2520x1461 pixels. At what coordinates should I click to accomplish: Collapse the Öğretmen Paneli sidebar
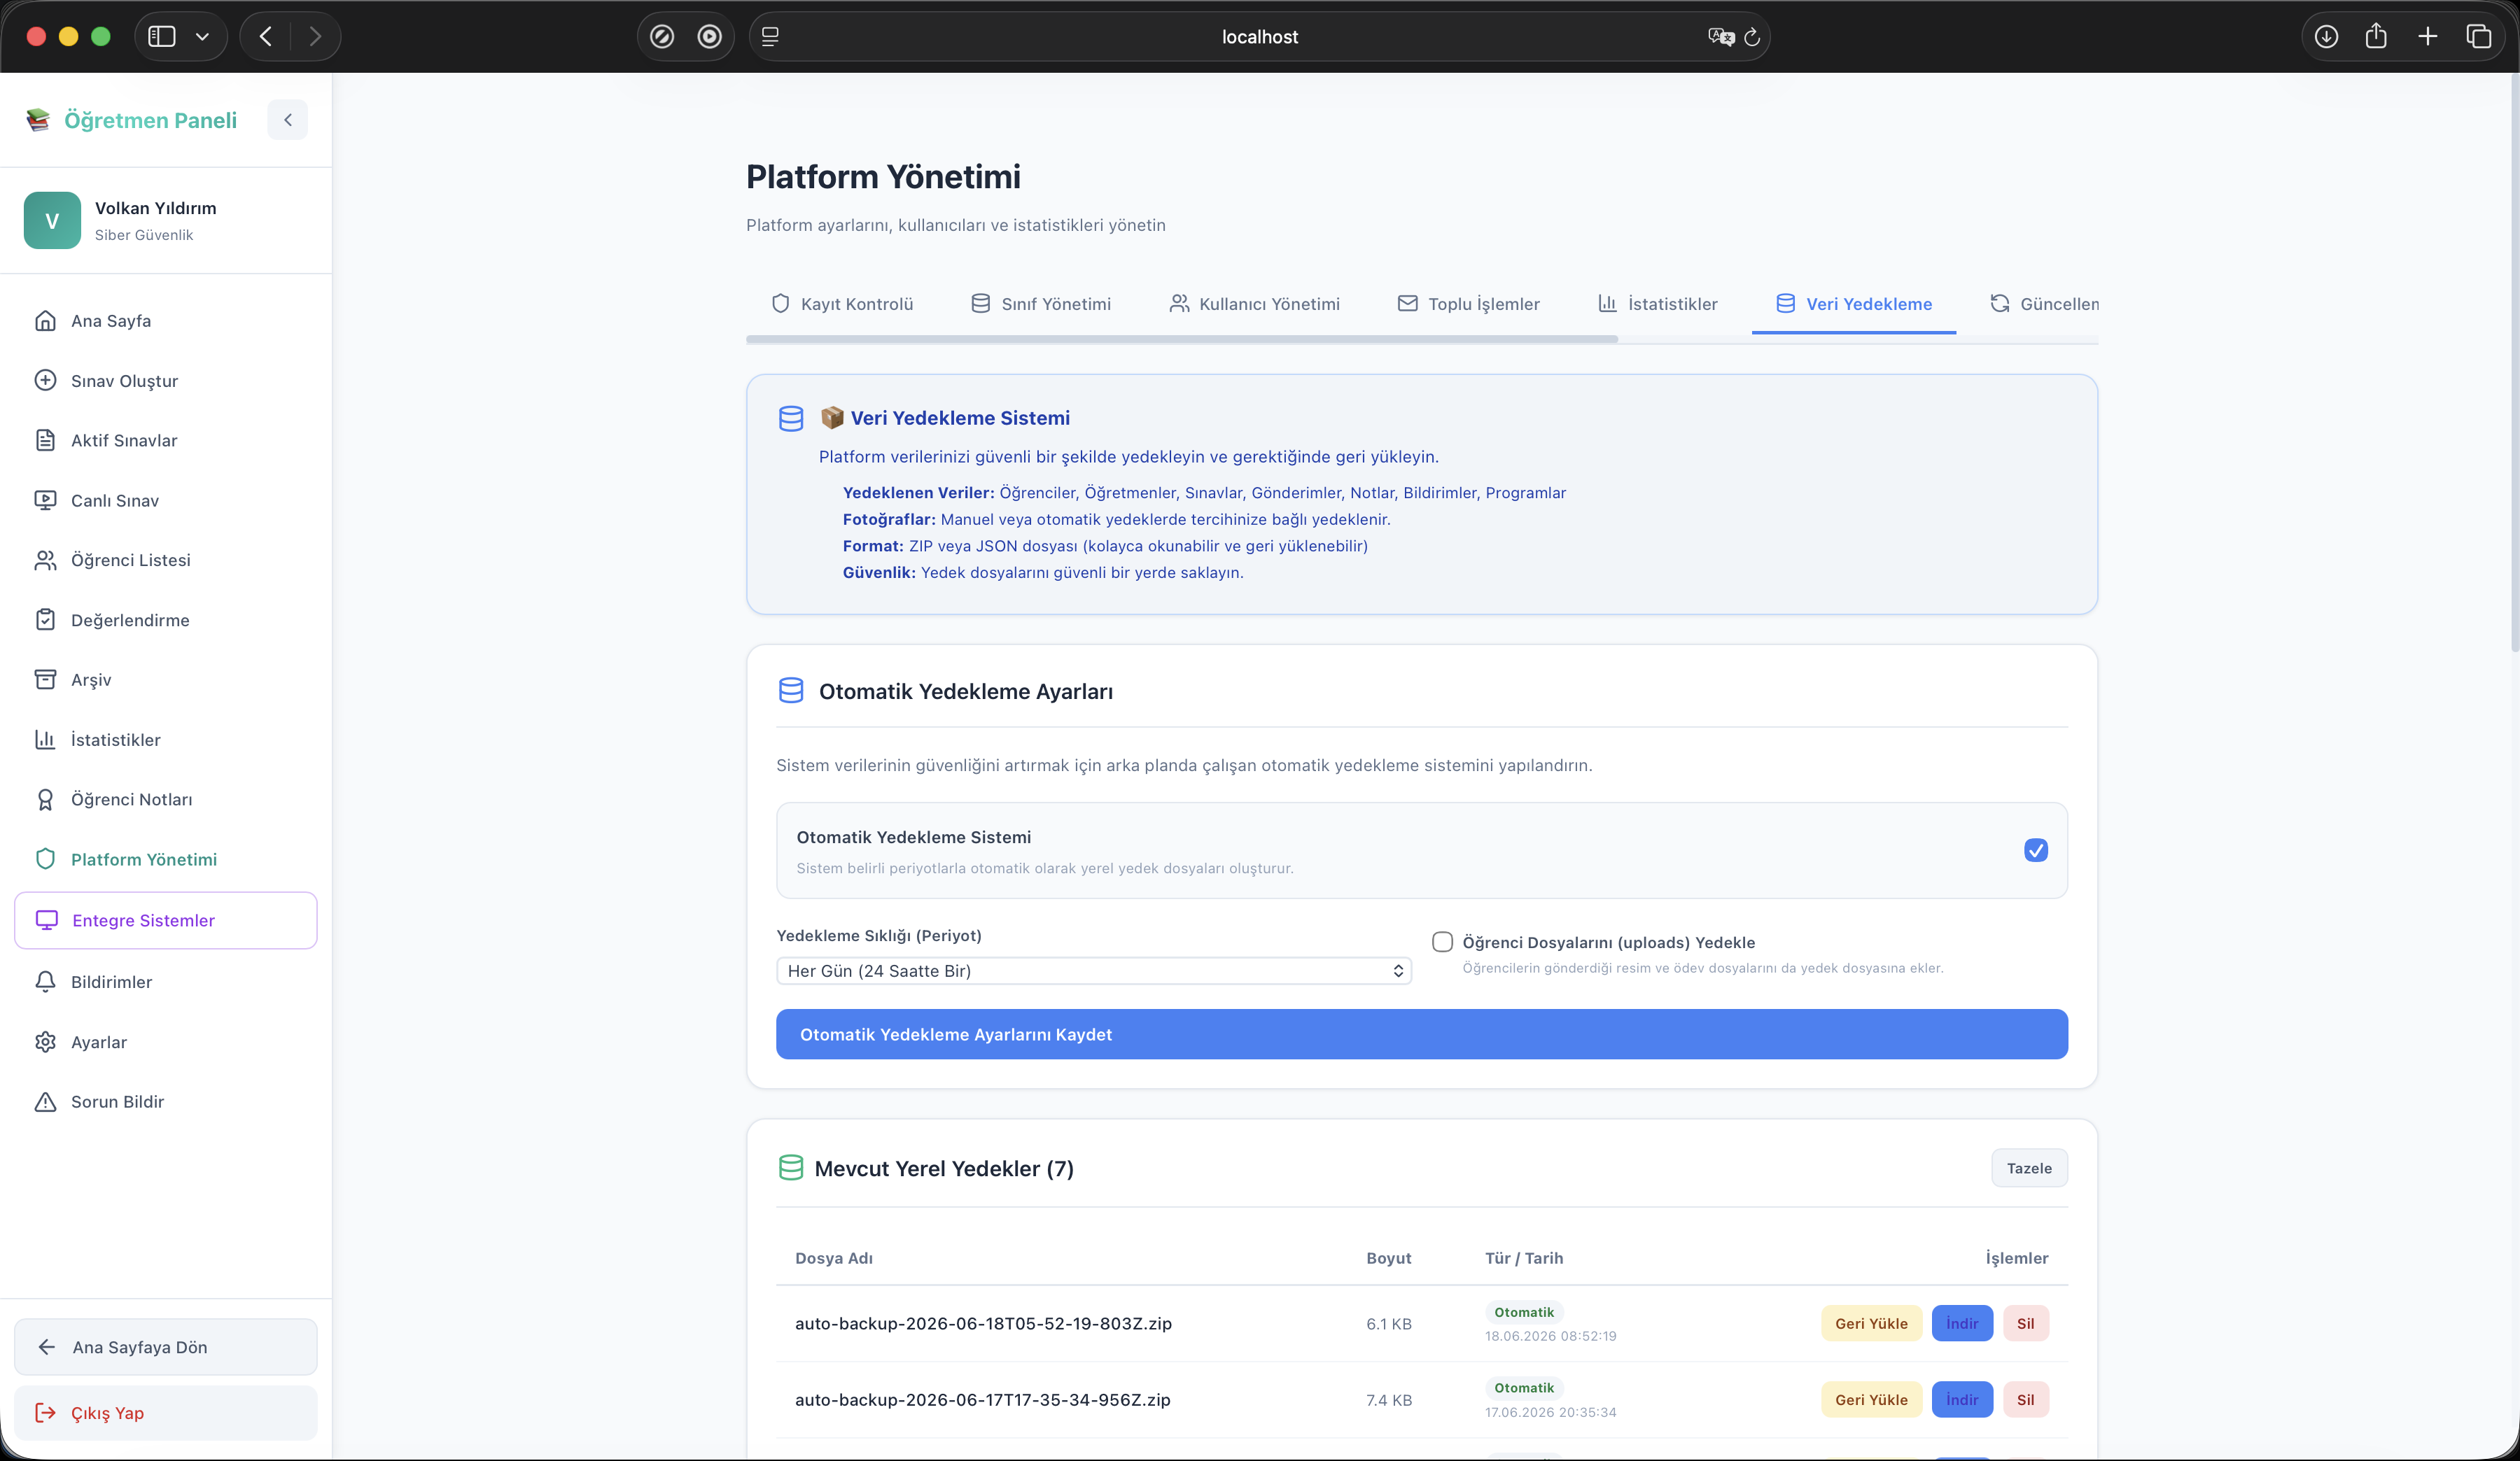tap(287, 120)
